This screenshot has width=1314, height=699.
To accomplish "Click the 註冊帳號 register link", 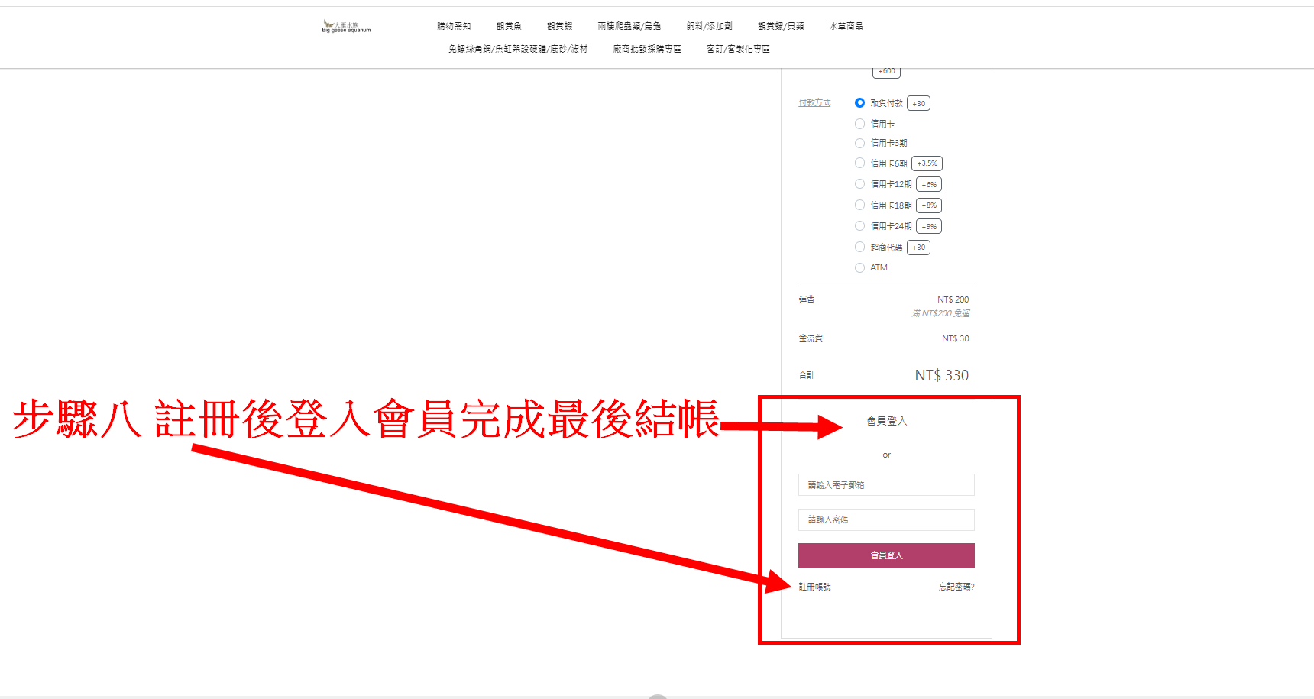I will click(815, 587).
